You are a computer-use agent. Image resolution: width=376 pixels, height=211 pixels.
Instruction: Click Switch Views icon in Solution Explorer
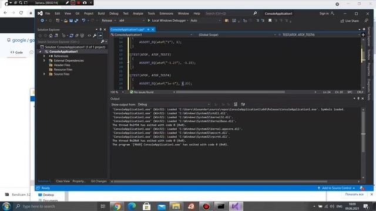pos(56,36)
